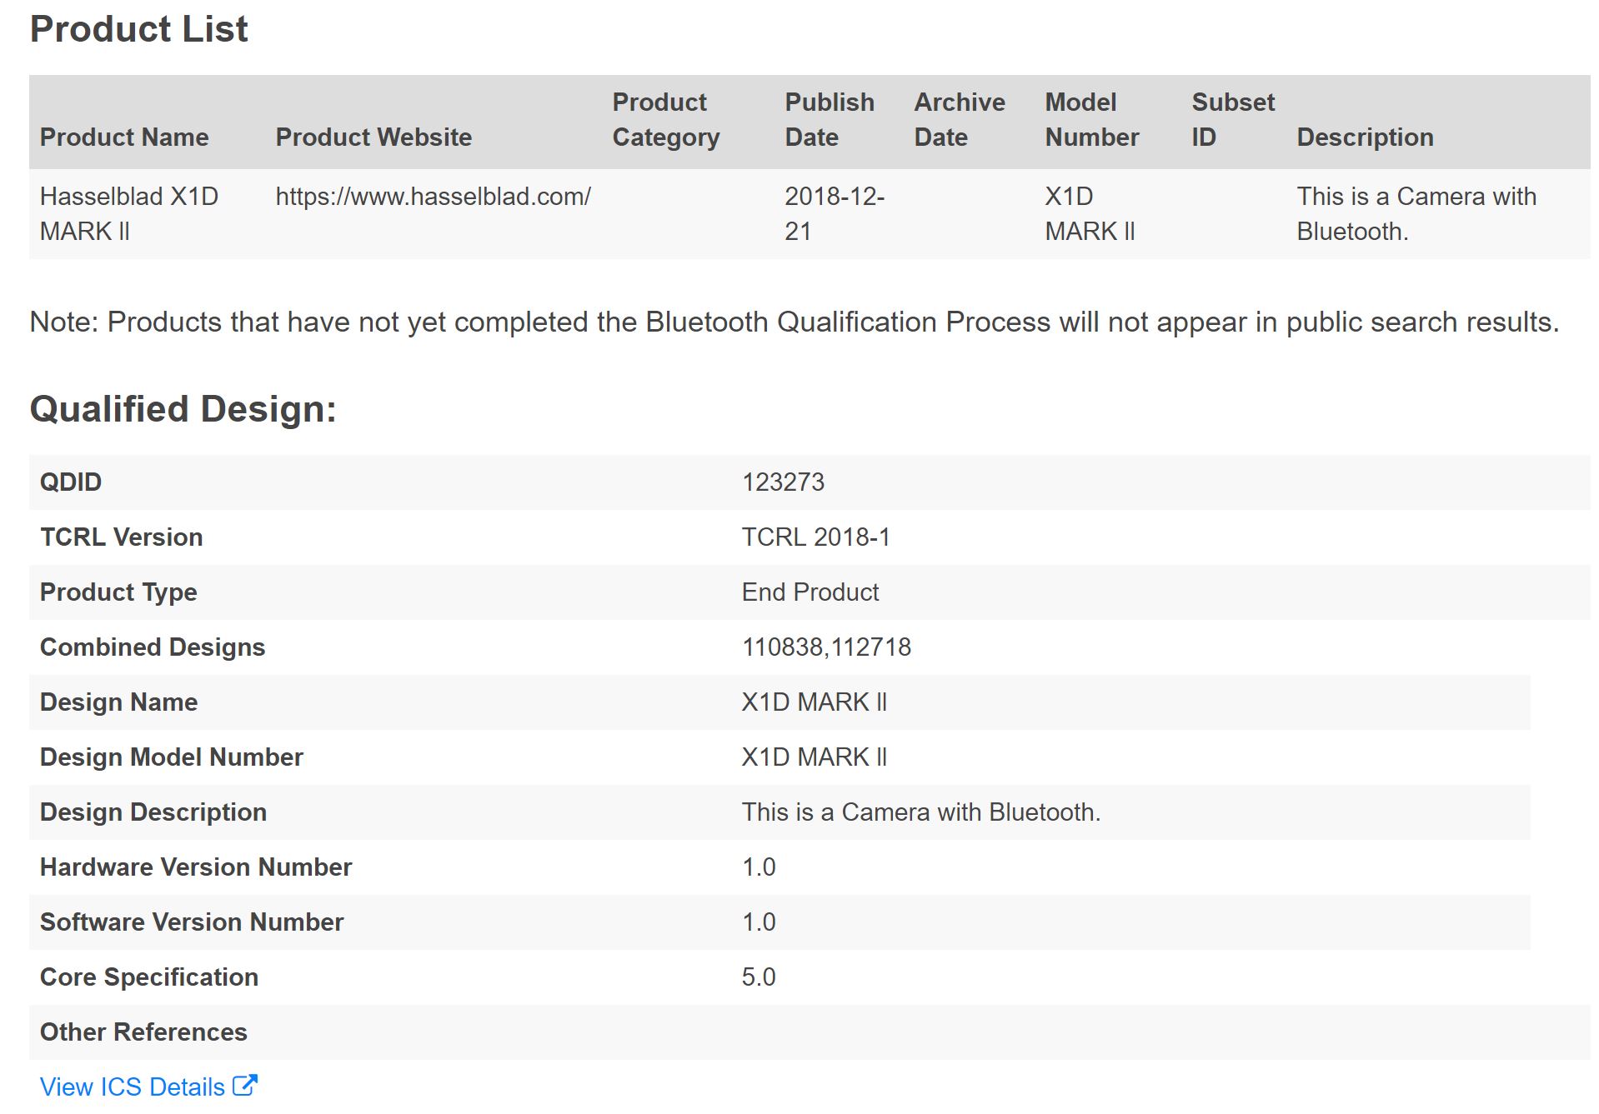Click the Hasselblad X1D MARK II product name

[x=128, y=213]
